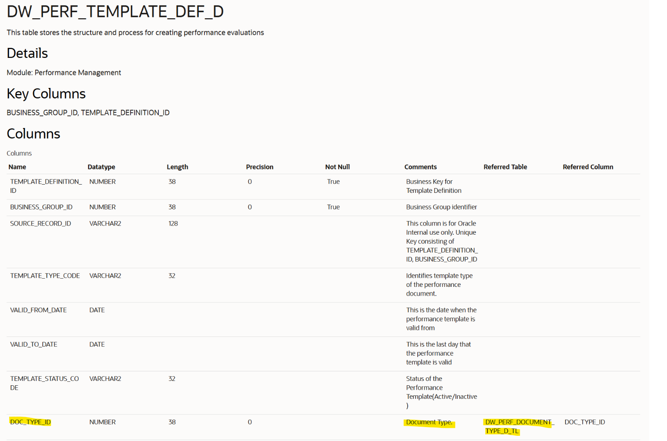Select the TEMPLATE_TYPE_CODE row name

pyautogui.click(x=45, y=276)
